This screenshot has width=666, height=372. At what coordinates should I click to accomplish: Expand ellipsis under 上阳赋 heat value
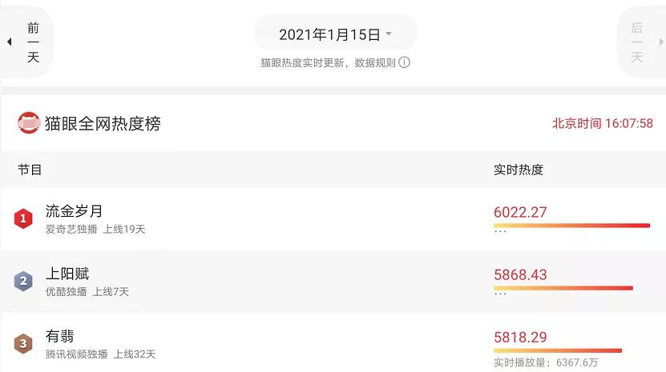click(500, 294)
